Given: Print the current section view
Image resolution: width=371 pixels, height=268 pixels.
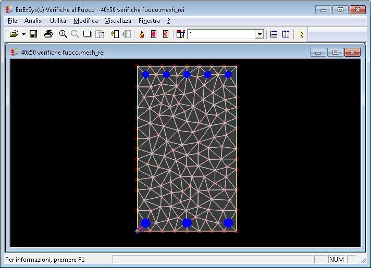Looking at the screenshot, I should pos(48,34).
